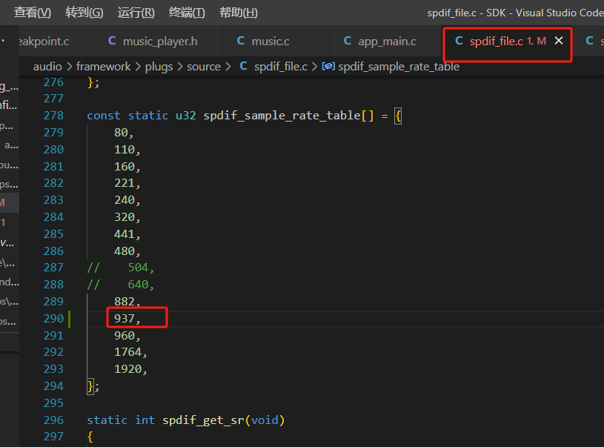
Task: Open the 终端(T) menu
Action: 187,13
